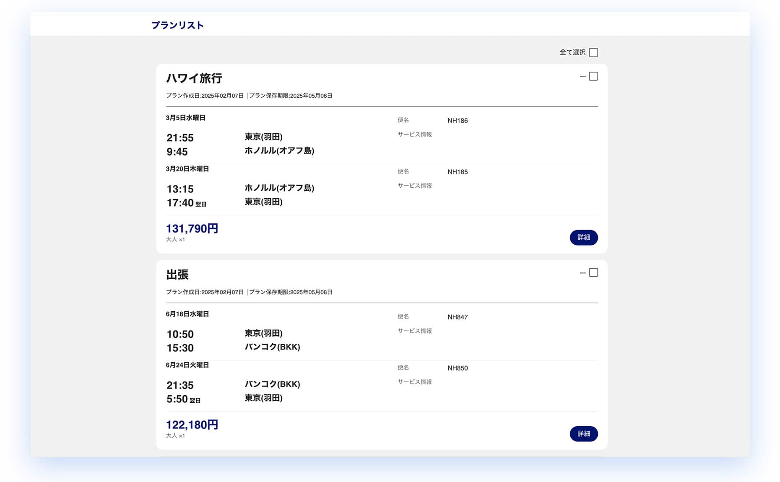Viewport: 780px width, 482px height.
Task: Click the ハワイ旅行 plan title
Action: point(194,78)
